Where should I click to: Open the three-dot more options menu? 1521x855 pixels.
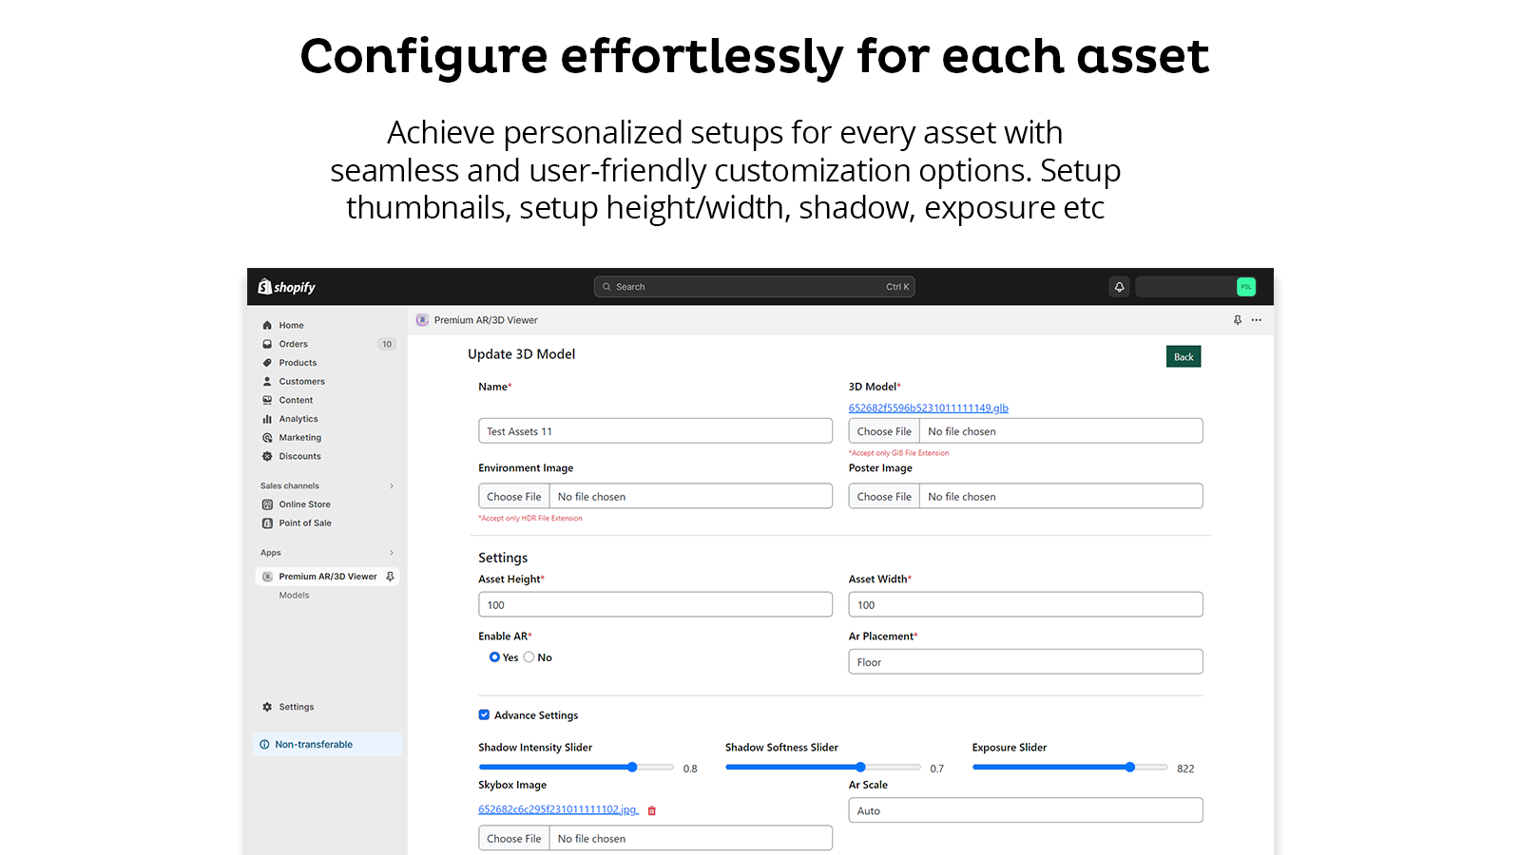pyautogui.click(x=1257, y=320)
